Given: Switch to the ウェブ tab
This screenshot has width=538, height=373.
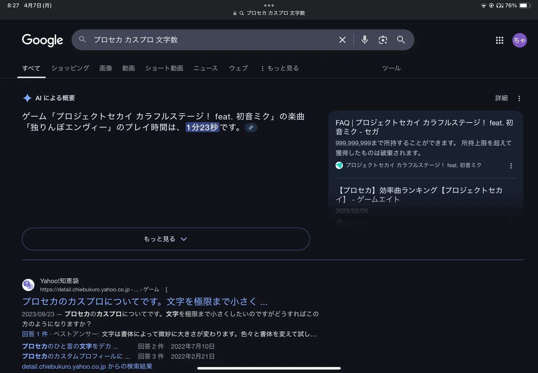Looking at the screenshot, I should point(239,68).
